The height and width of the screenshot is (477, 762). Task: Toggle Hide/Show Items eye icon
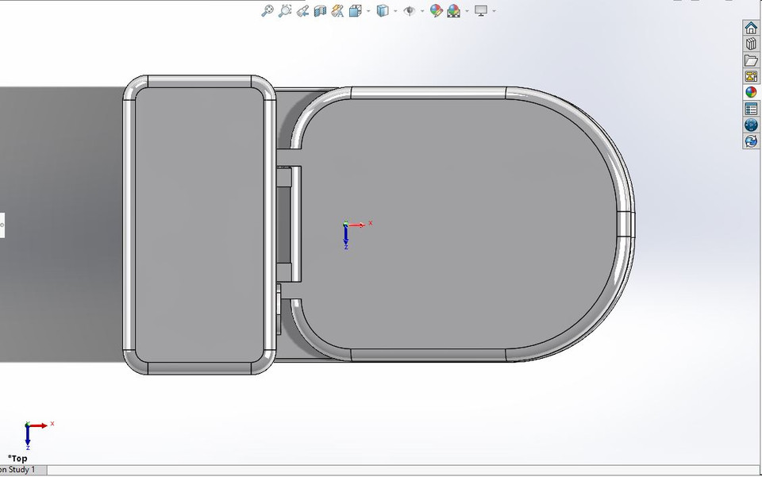point(410,10)
